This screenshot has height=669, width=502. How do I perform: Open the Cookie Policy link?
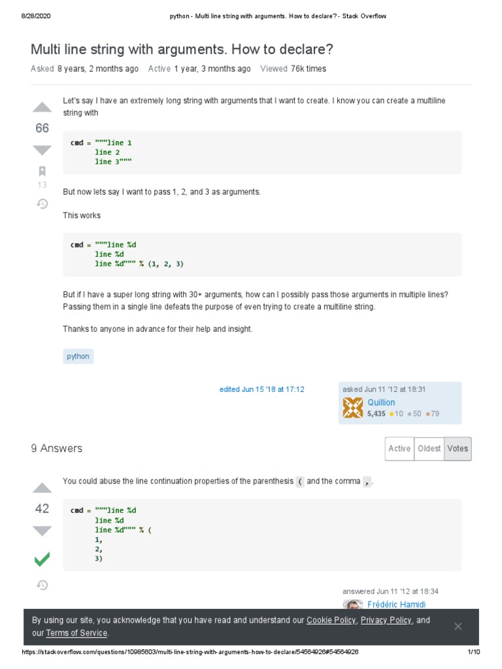click(x=331, y=620)
